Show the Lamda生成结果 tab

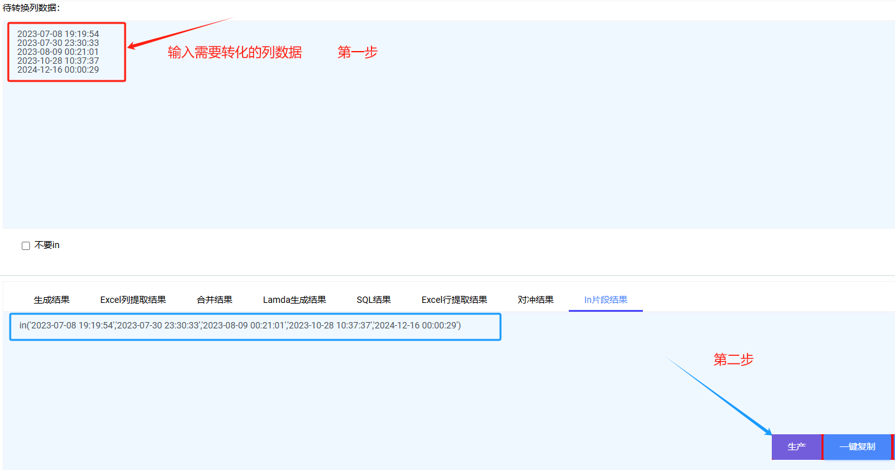point(294,300)
